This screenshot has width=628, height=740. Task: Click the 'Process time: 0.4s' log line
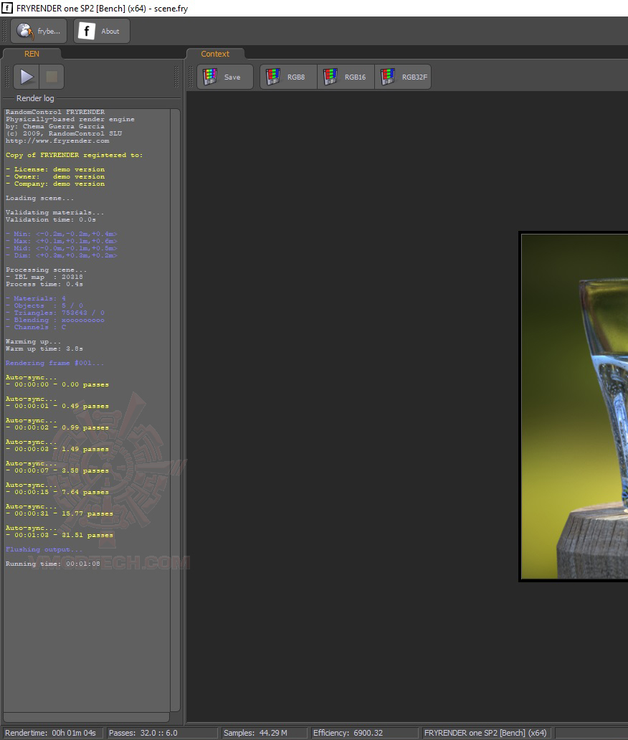[44, 284]
